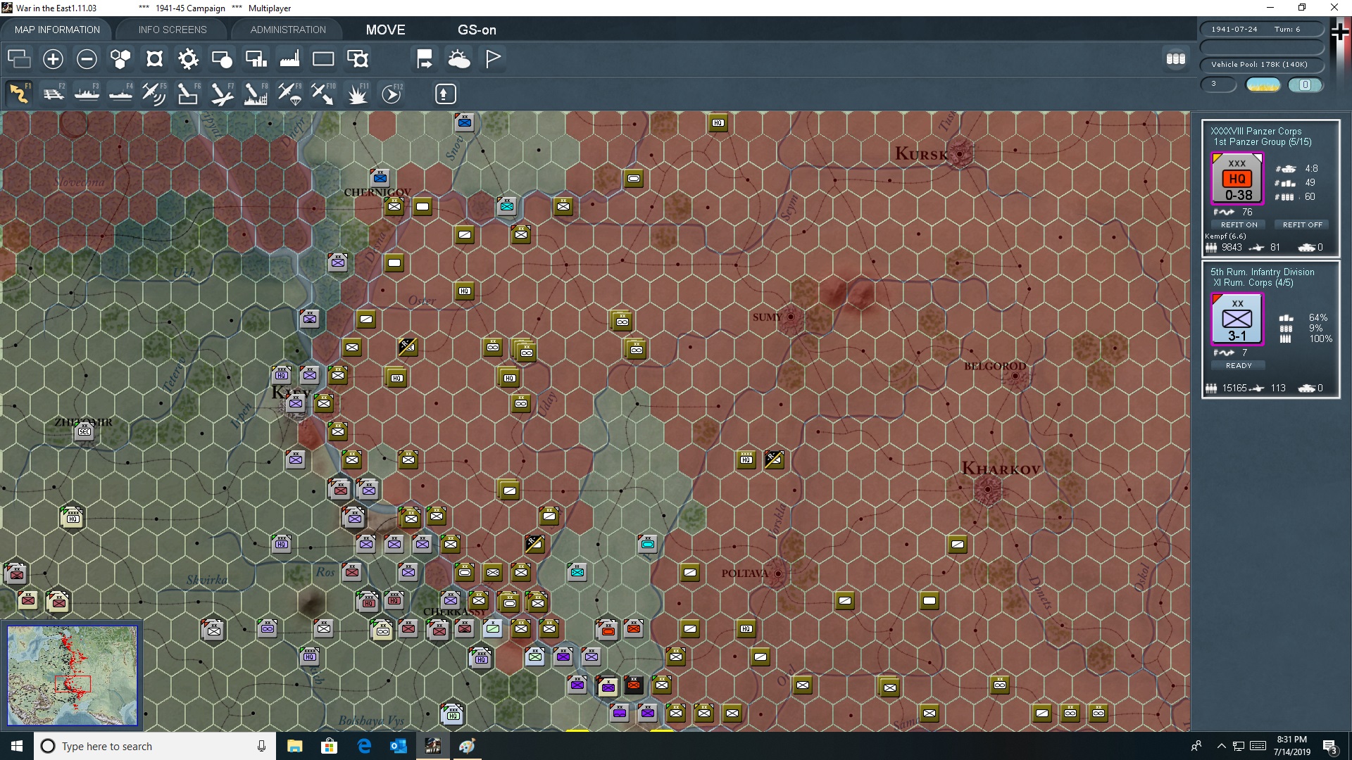Select naval transport mode (F3)

(x=87, y=94)
